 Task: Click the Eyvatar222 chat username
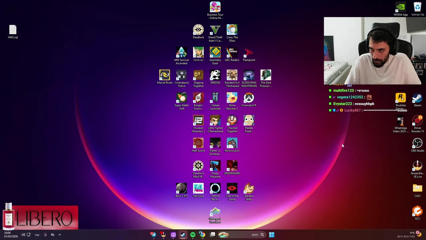(x=342, y=104)
